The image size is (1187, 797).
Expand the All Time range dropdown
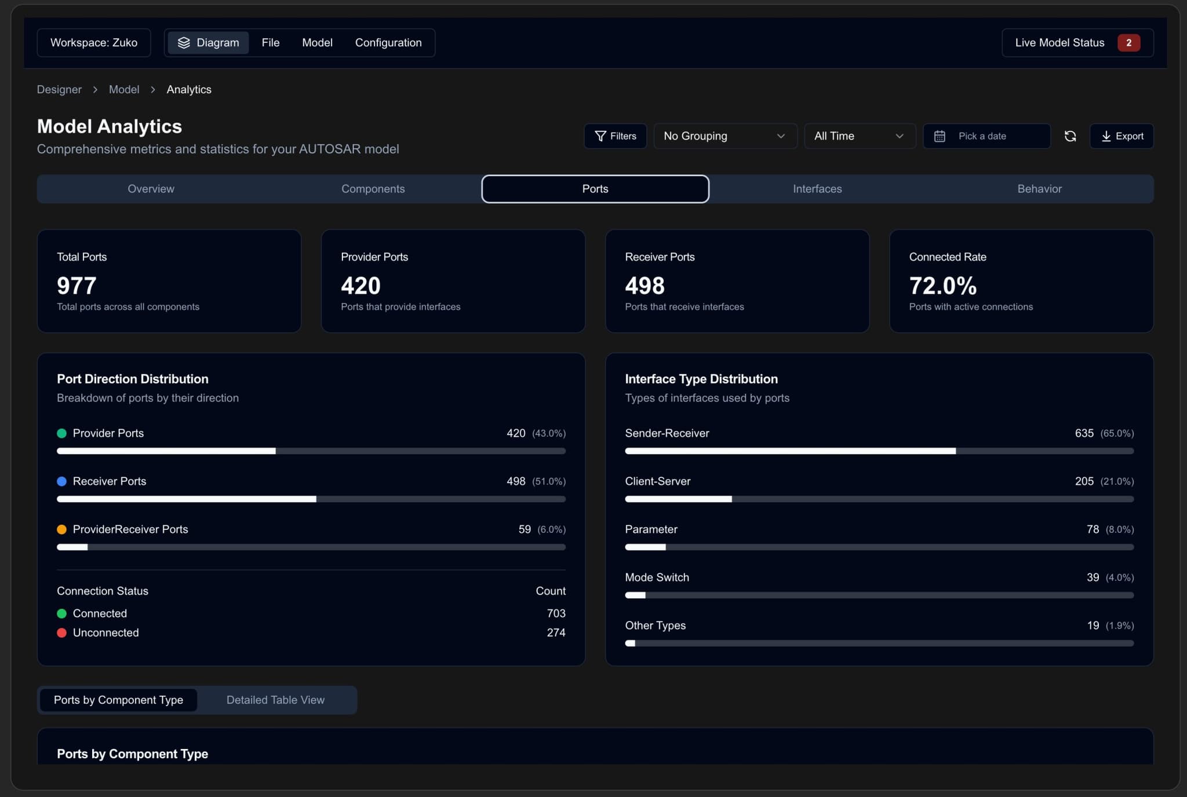859,136
